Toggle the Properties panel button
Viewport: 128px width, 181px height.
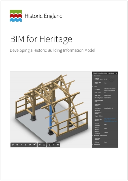tap(49, 145)
